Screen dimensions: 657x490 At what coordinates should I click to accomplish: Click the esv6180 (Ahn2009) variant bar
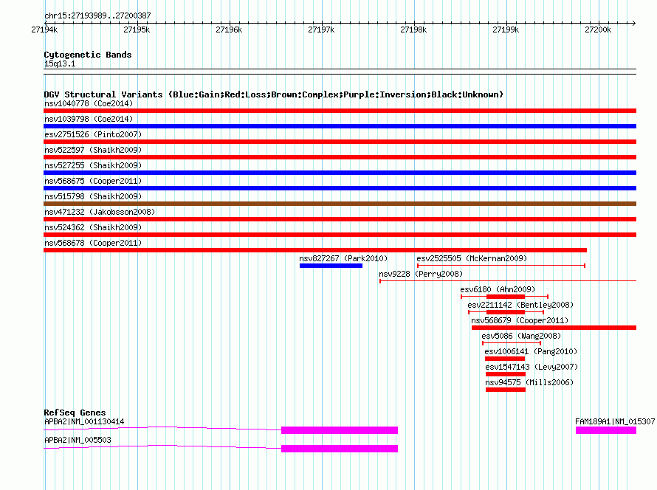coord(504,297)
